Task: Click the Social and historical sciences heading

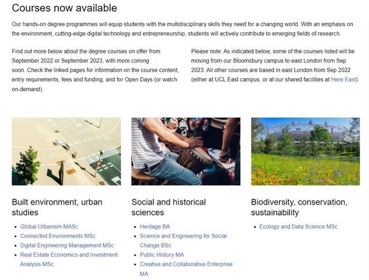Action: (168, 207)
